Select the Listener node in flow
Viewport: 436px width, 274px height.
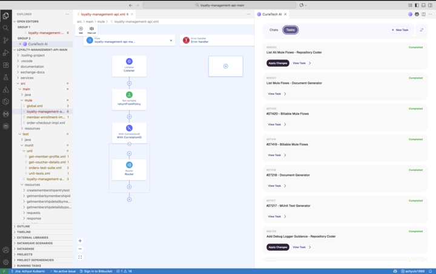[130, 66]
